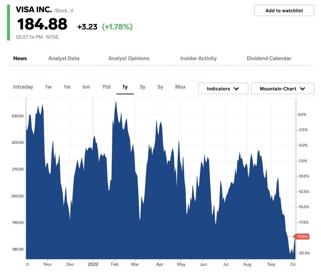Click the -15.0% percent axis label
Image resolution: width=321 pixels, height=276 pixels.
click(303, 207)
